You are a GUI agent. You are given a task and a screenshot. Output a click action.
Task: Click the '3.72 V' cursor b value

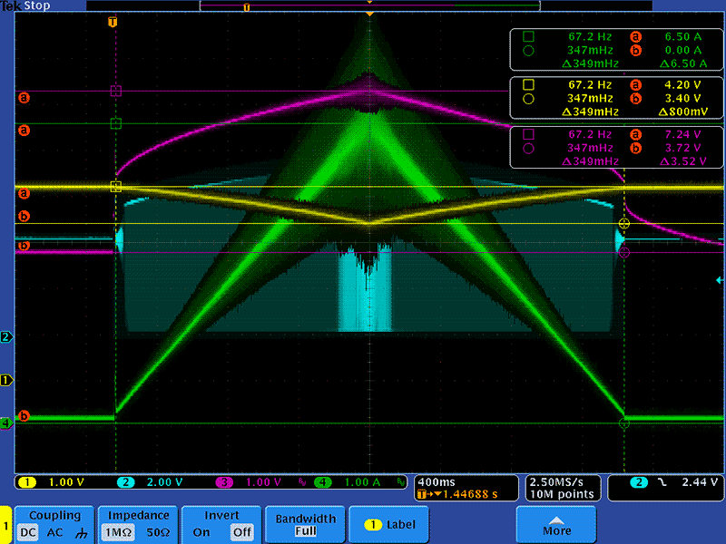(683, 148)
